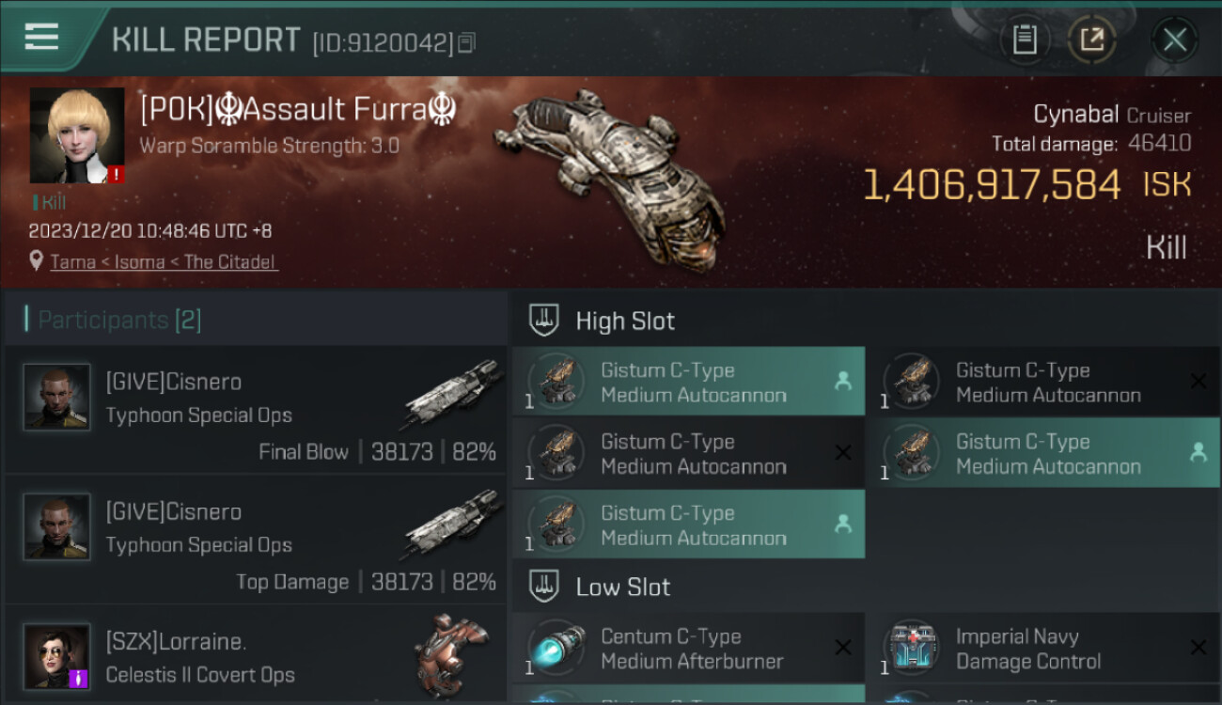Screen dimensions: 1222x705
Task: Copy the kill report ID
Action: click(467, 42)
